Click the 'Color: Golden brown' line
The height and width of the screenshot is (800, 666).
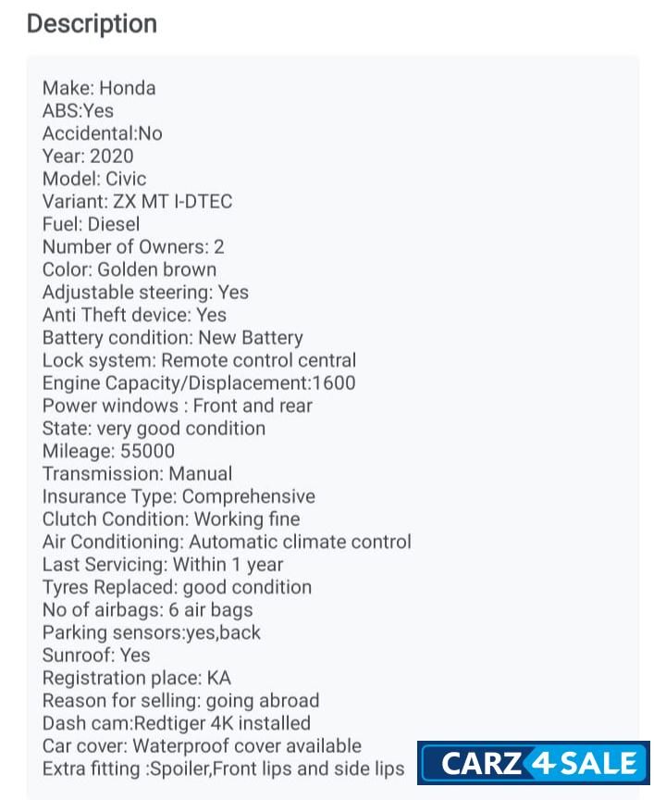click(129, 269)
